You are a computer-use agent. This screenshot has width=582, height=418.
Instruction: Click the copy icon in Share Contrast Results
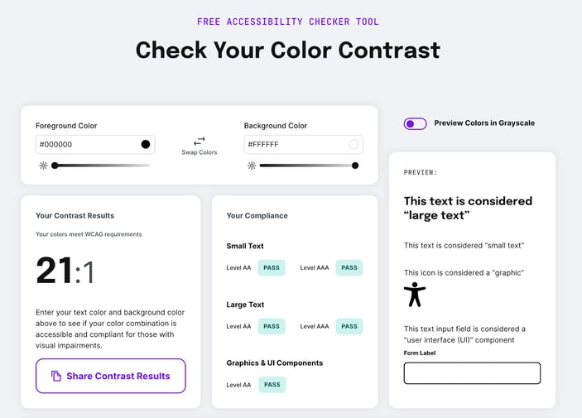[56, 376]
